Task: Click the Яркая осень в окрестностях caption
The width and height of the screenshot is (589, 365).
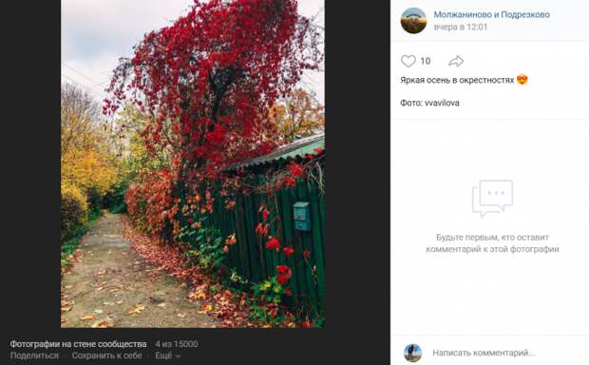Action: tap(457, 80)
